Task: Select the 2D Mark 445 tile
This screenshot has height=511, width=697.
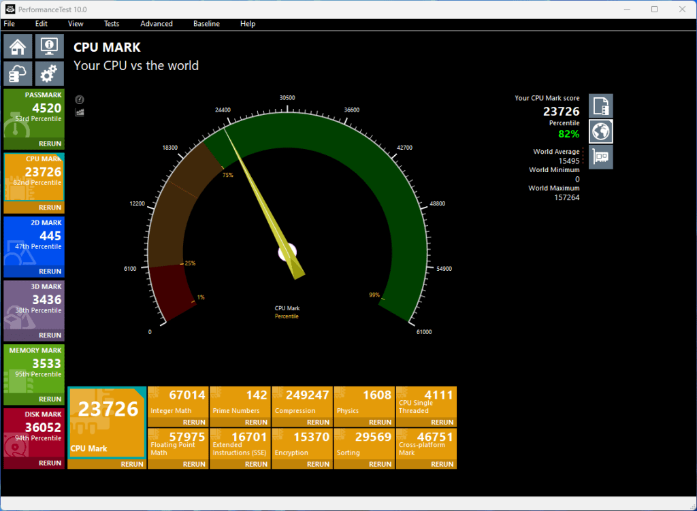Action: (x=34, y=242)
